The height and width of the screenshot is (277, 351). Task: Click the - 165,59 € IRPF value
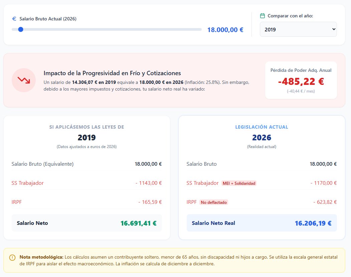150,202
